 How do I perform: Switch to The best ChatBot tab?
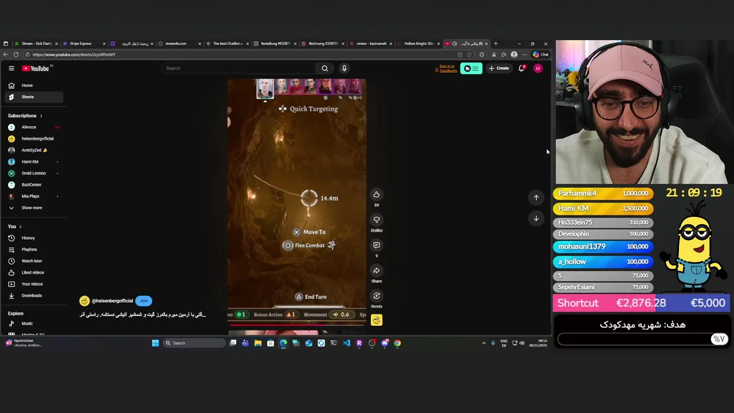tap(227, 44)
